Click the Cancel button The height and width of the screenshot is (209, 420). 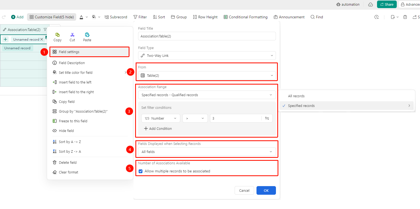coord(244,190)
